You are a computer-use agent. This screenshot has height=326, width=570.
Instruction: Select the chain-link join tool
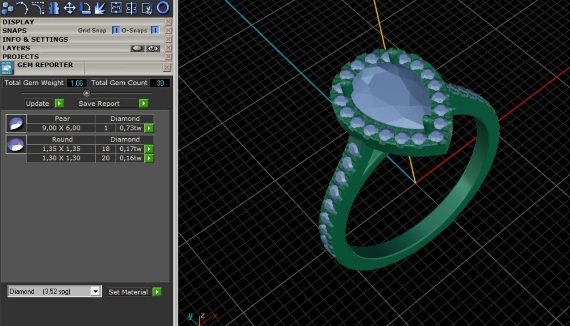(116, 8)
